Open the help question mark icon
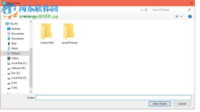The height and width of the screenshot is (112, 200). pyautogui.click(x=190, y=16)
